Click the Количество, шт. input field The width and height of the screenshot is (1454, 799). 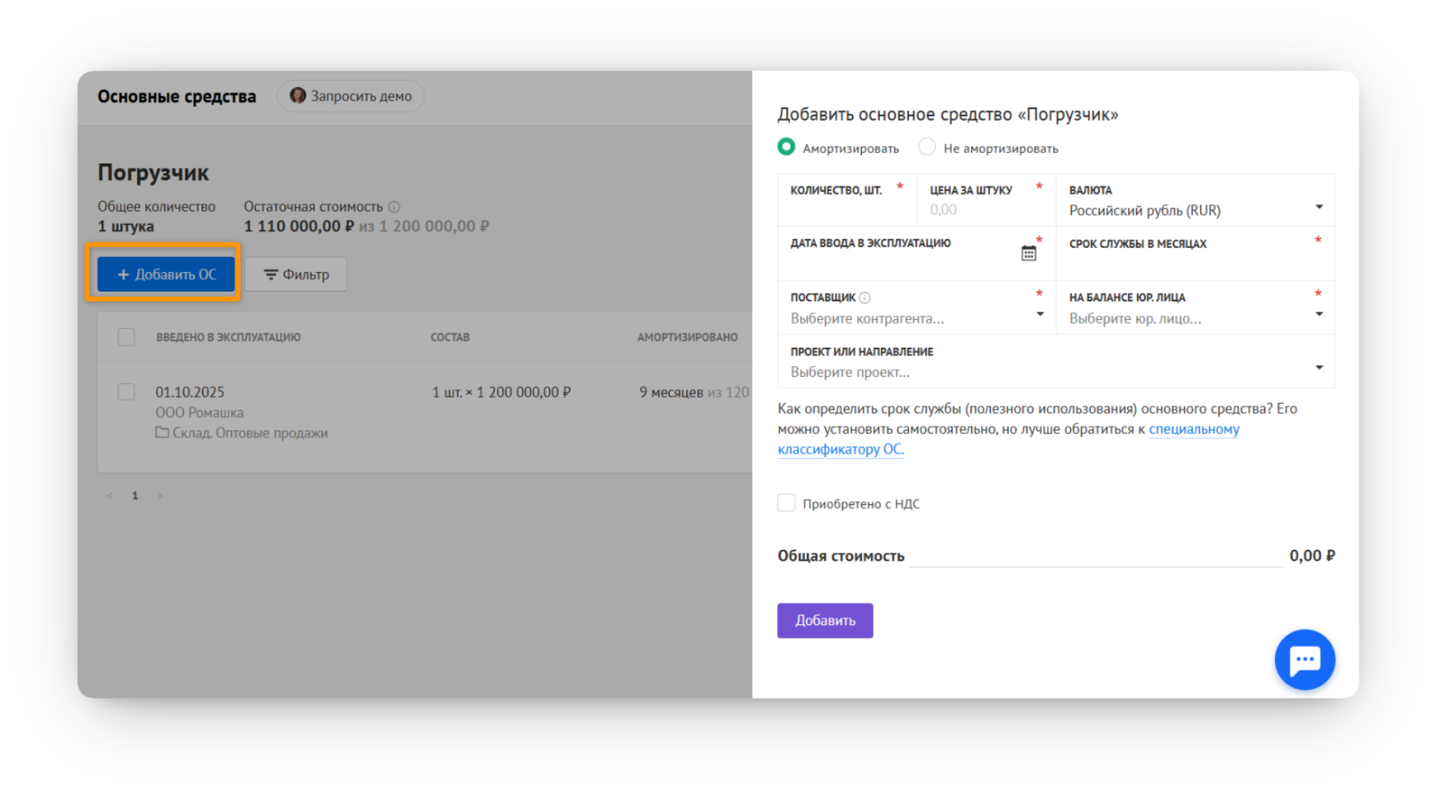point(847,201)
